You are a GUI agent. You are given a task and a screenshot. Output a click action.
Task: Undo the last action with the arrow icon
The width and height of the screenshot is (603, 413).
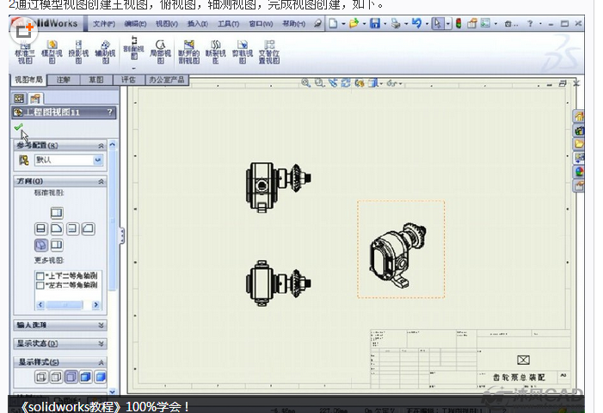pos(416,23)
